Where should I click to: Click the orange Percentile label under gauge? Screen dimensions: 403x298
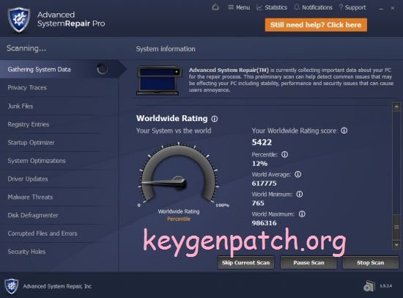click(179, 219)
